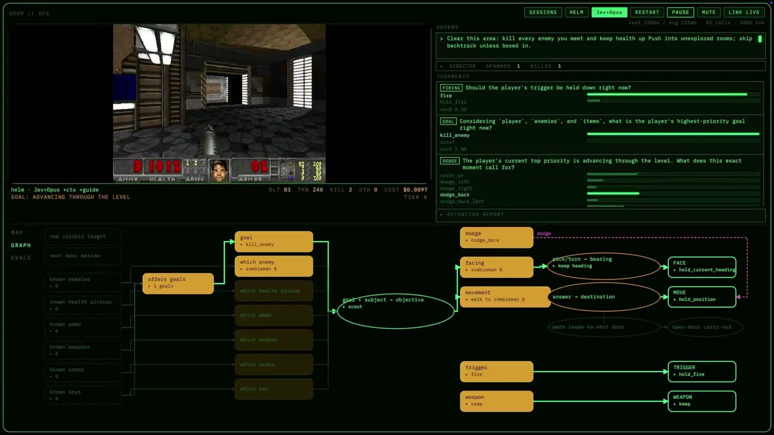Select the goal kill_enemy node
The image size is (774, 435).
click(274, 241)
